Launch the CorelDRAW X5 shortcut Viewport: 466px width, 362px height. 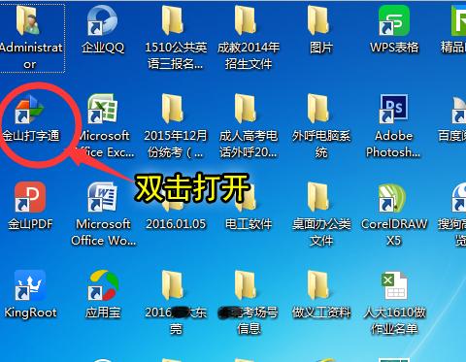click(392, 197)
